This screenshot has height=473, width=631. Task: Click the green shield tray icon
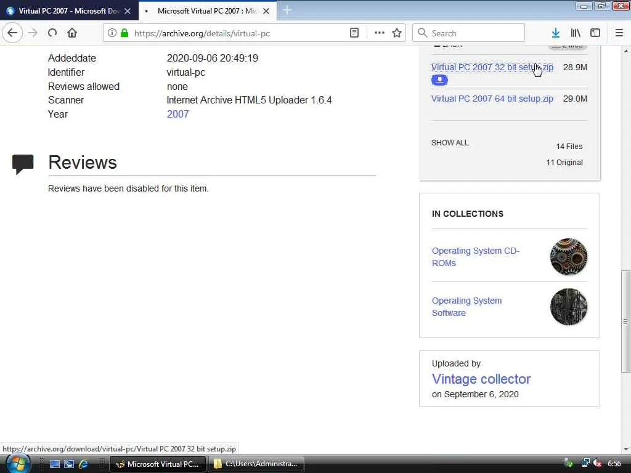pyautogui.click(x=569, y=463)
